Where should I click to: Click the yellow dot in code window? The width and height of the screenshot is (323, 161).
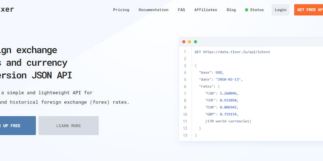pyautogui.click(x=189, y=42)
